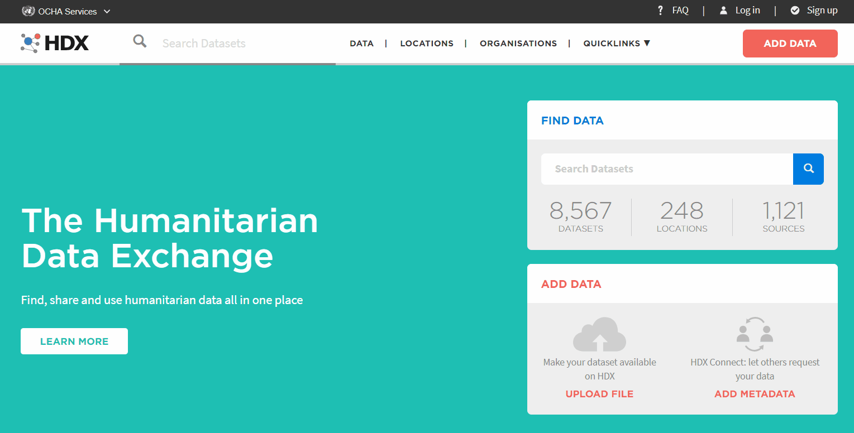Click the 8,567 Datasets counter

coord(580,216)
